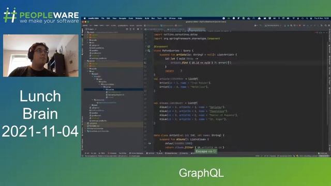Open the Apple menu
331x186 pixels.
[85, 19]
